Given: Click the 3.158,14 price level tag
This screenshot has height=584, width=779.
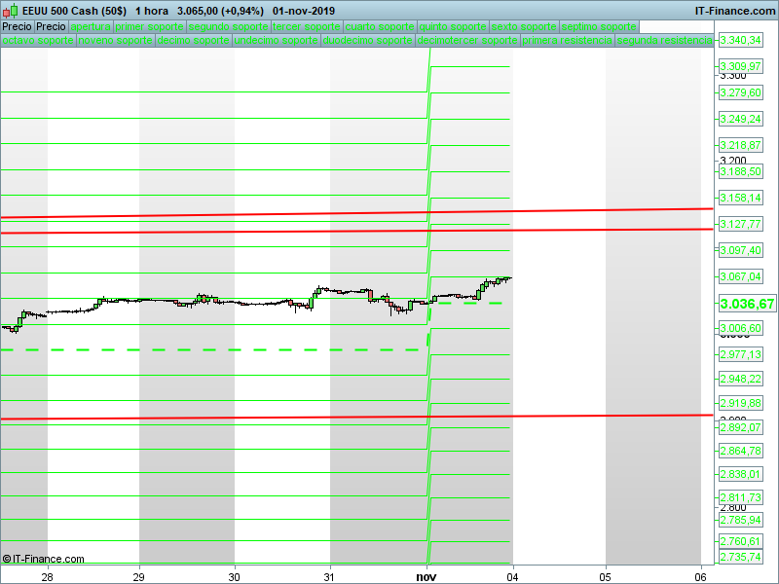Looking at the screenshot, I should pyautogui.click(x=741, y=199).
